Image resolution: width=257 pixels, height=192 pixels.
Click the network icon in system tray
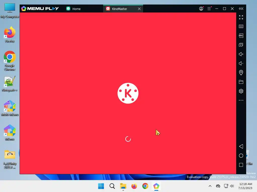click(226, 186)
